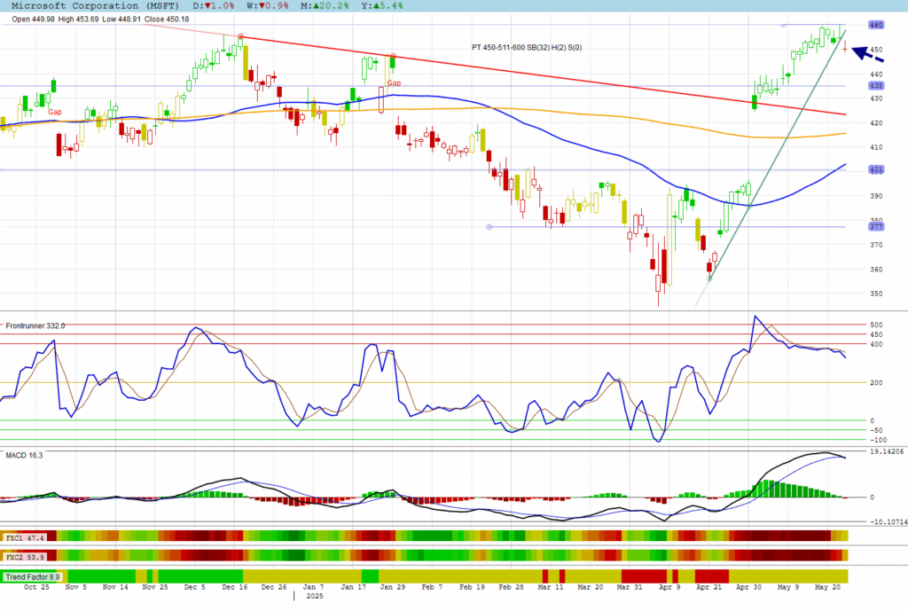Image resolution: width=908 pixels, height=611 pixels.
Task: Click the Dec 26 date label
Action: click(274, 587)
